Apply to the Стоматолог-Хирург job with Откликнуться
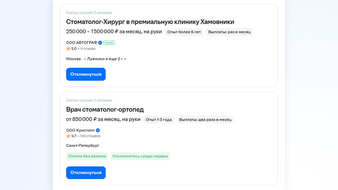Viewport: 338px width, 190px height. (86, 74)
